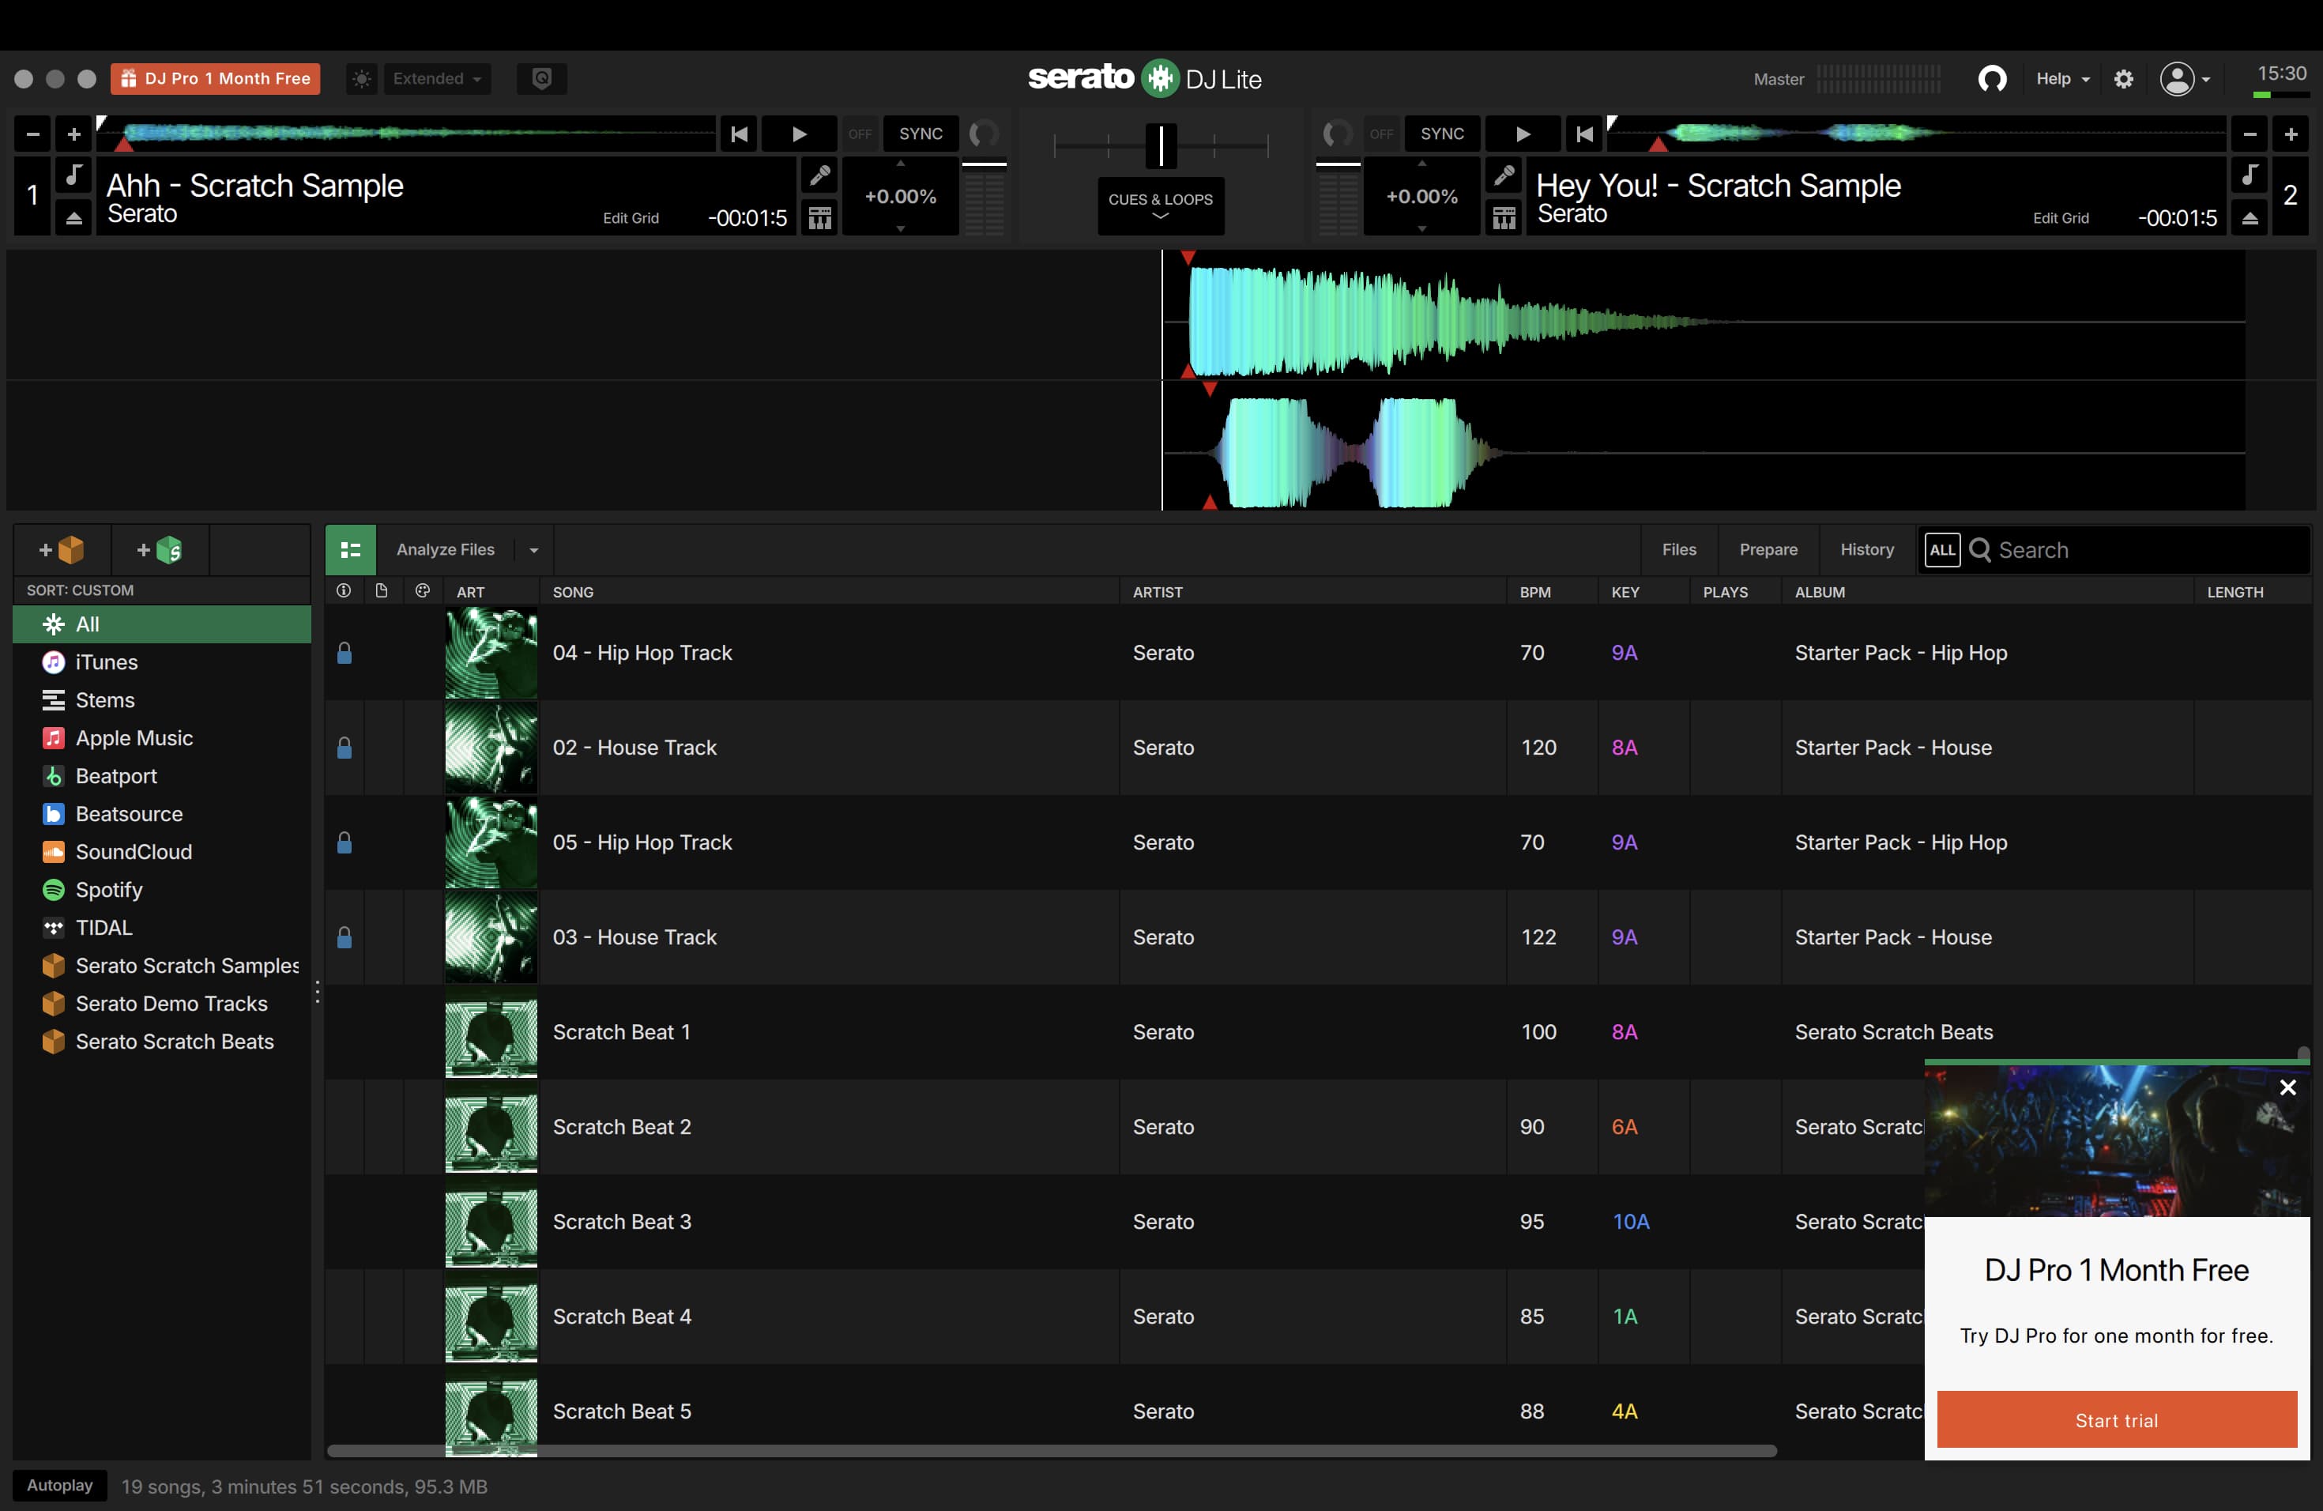Toggle the library list view icon
This screenshot has width=2323, height=1511.
tap(350, 549)
